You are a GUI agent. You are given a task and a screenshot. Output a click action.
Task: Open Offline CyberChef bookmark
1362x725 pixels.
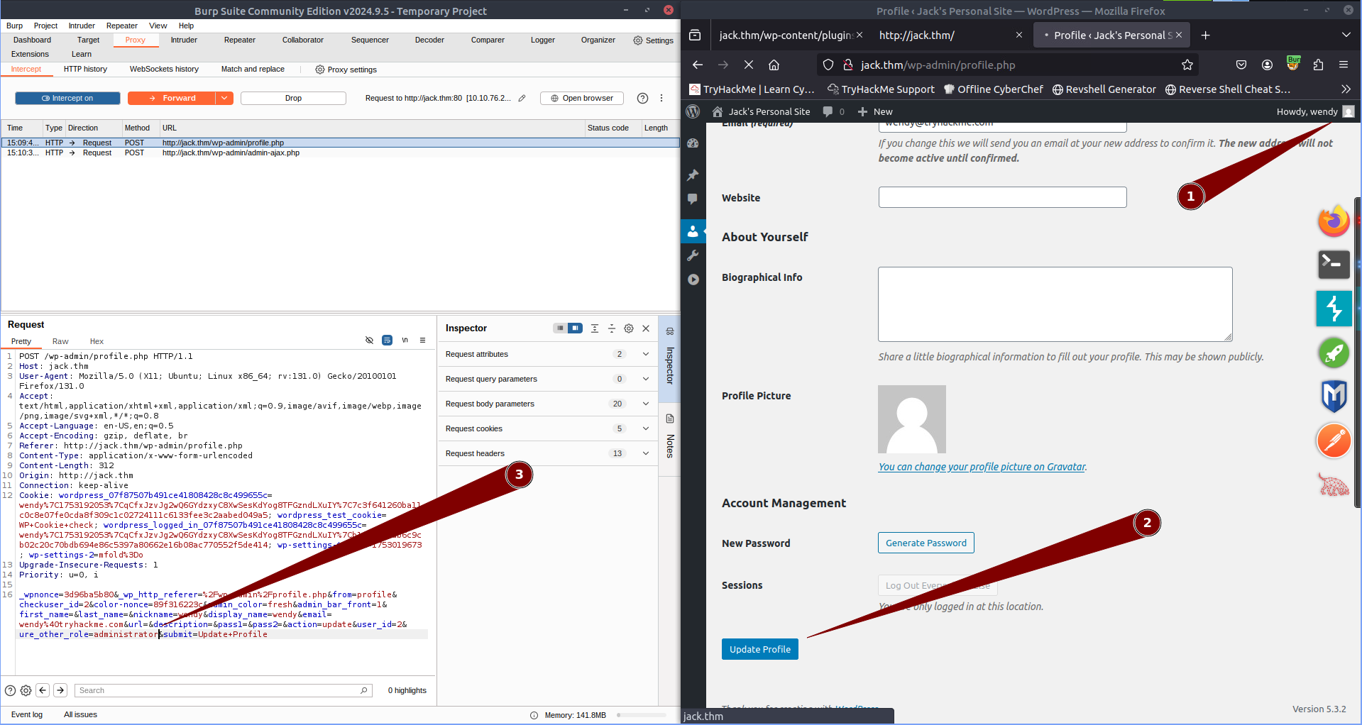(994, 89)
